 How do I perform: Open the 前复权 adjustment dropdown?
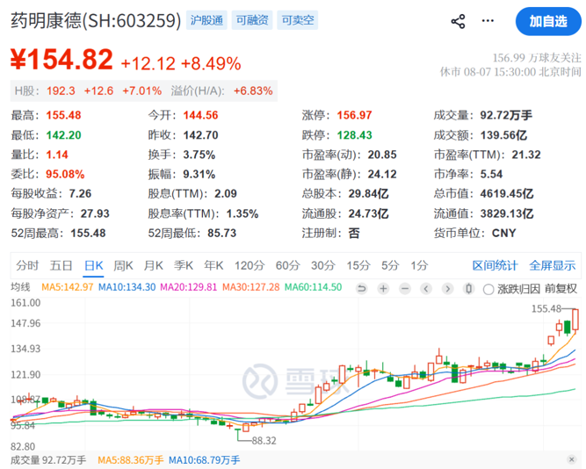[561, 288]
